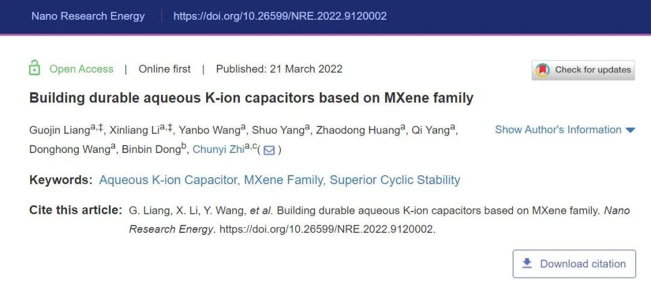Click the Download citation button

574,264
